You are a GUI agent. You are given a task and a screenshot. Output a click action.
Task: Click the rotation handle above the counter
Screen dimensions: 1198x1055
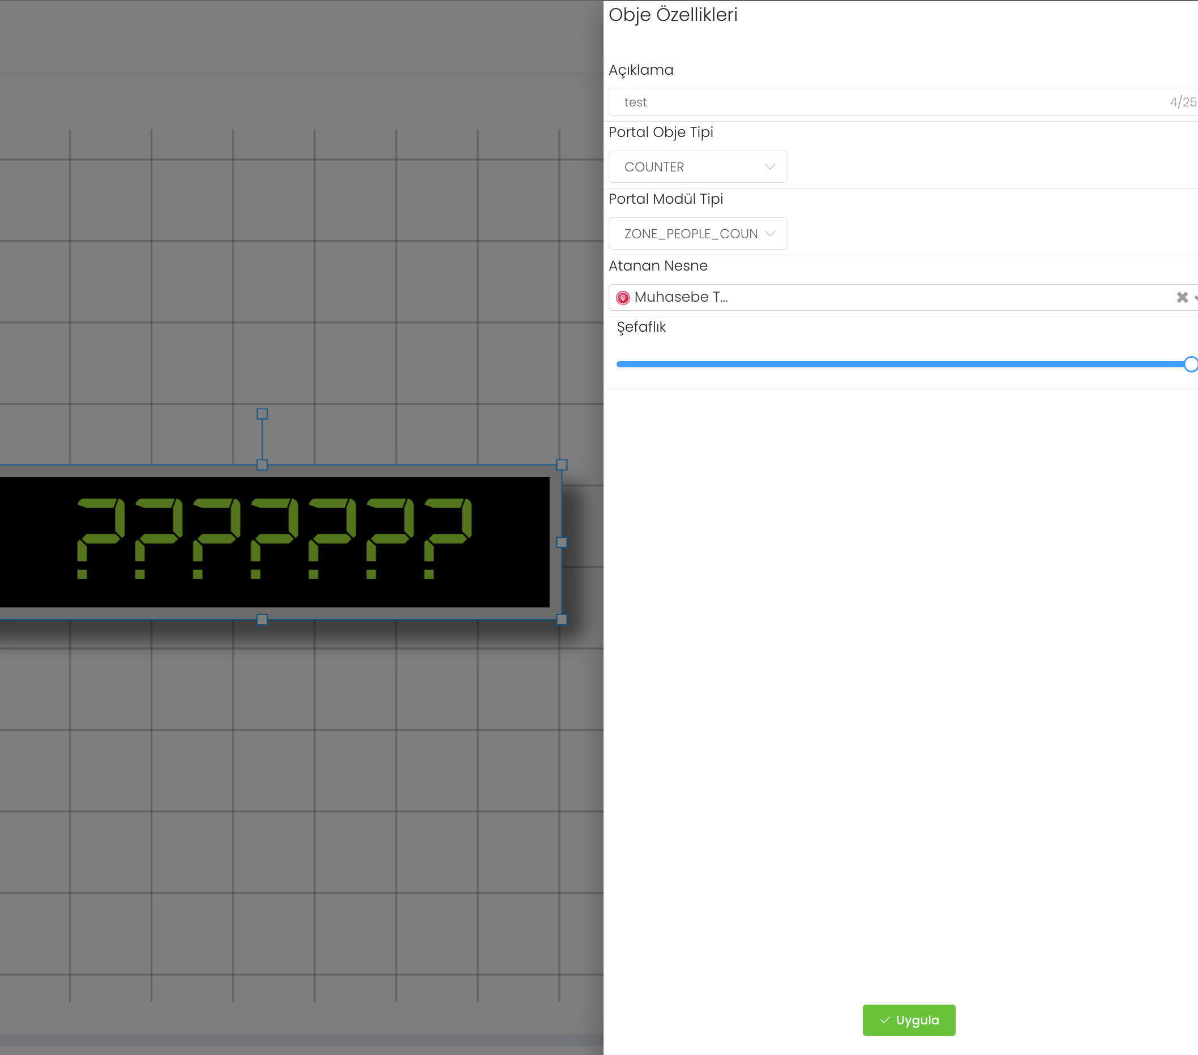(262, 414)
